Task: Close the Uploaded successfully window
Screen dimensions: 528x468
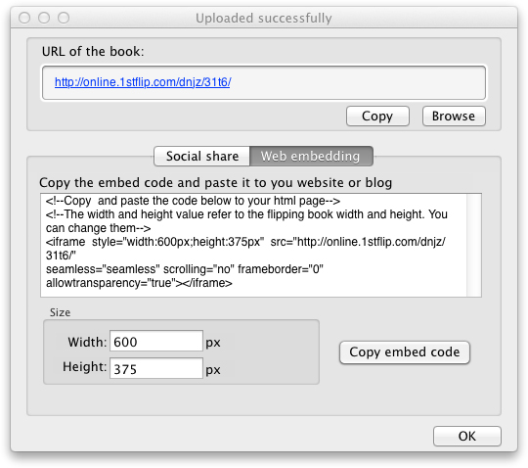Action: click(x=24, y=18)
